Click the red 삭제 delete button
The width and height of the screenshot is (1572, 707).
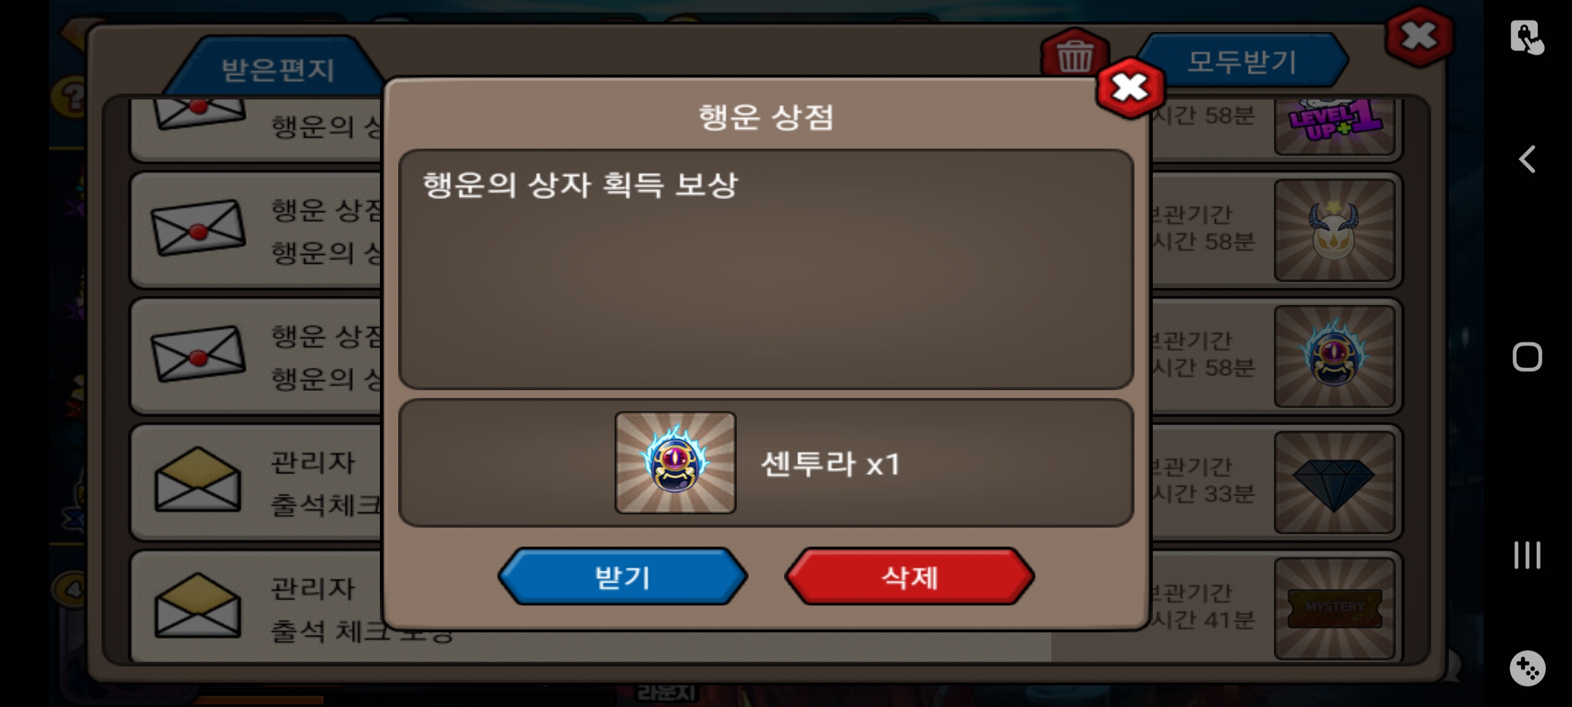(909, 577)
